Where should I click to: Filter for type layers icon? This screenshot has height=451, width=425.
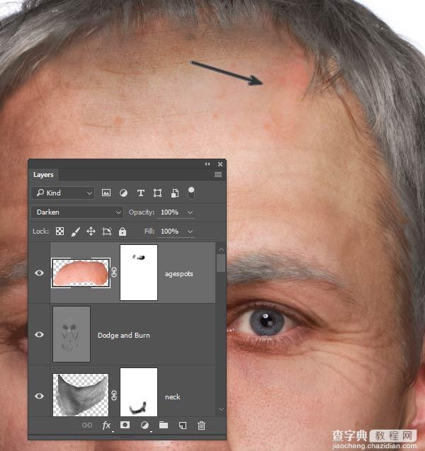click(140, 193)
